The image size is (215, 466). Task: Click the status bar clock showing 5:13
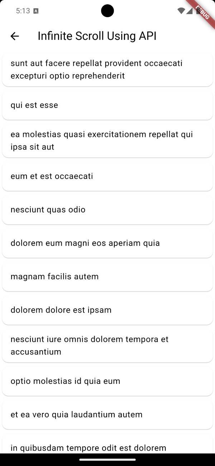click(22, 11)
